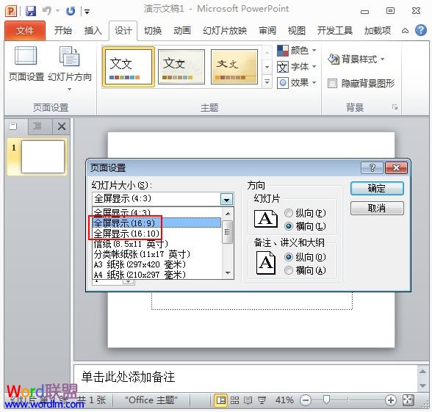
Task: Open the 幻灯片方向 orientation dropdown
Action: [x=69, y=68]
